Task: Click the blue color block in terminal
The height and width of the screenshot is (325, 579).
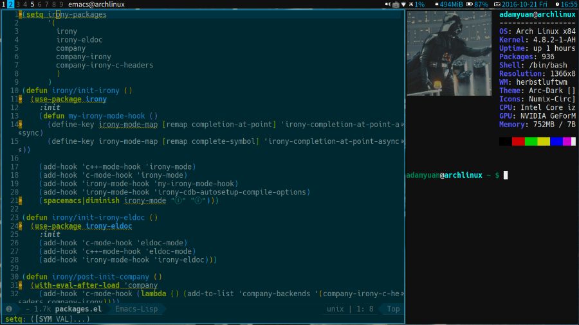Action: [556, 141]
